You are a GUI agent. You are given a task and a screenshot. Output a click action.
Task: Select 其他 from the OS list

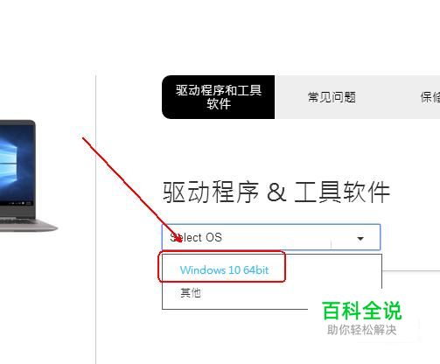click(191, 292)
